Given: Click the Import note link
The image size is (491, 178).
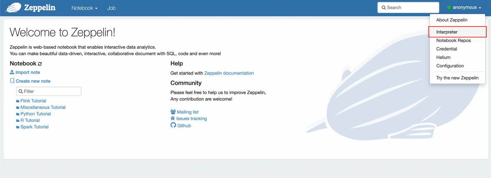Looking at the screenshot, I should [28, 72].
